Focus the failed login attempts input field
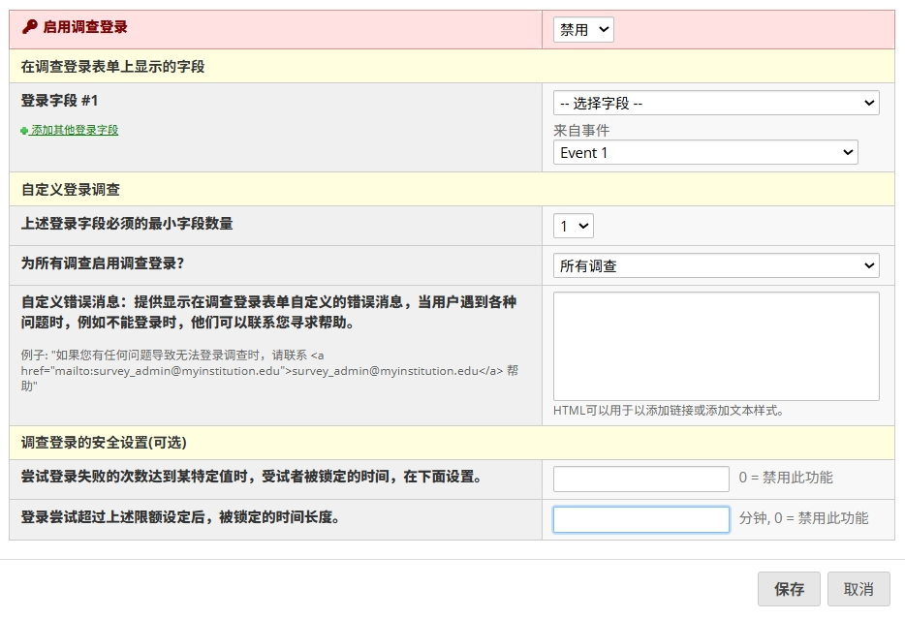Image resolution: width=905 pixels, height=619 pixels. (x=640, y=479)
